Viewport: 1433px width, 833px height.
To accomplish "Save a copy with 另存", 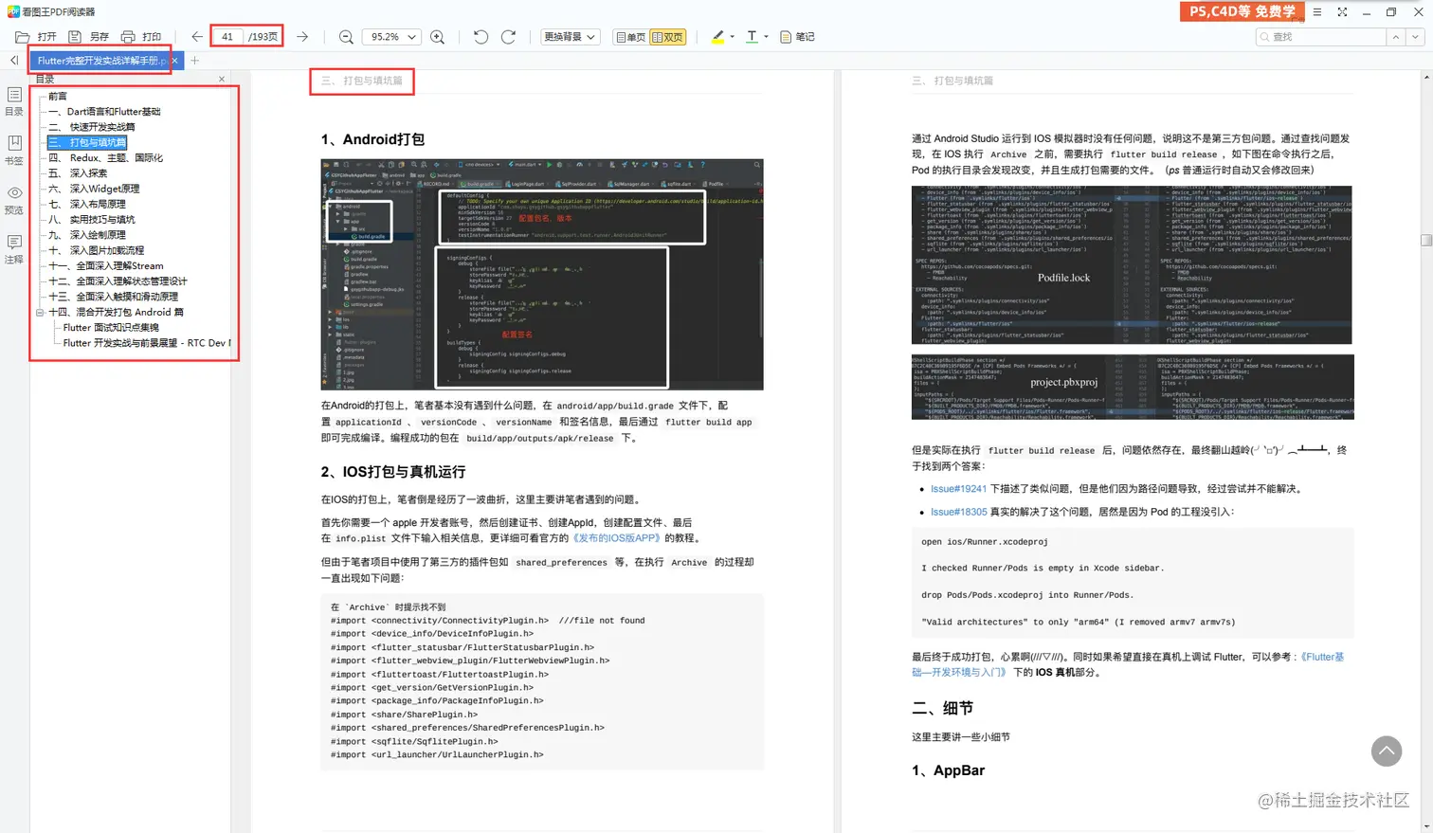I will [88, 37].
